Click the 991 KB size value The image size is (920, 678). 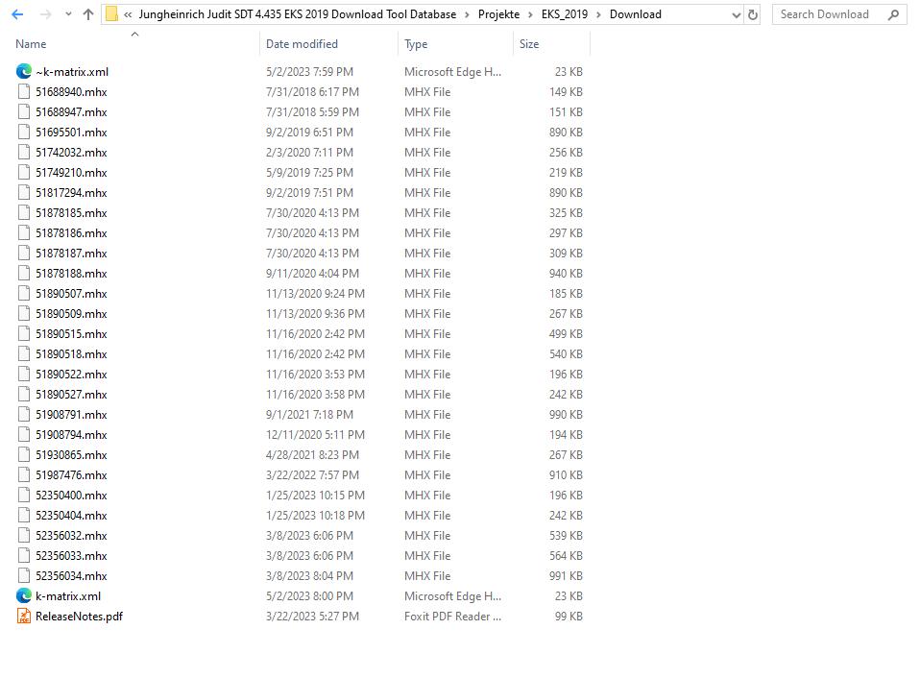pos(566,576)
